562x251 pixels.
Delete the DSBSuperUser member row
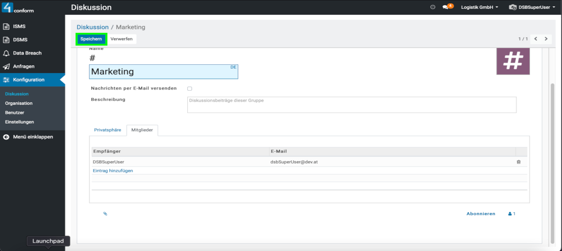tap(518, 162)
